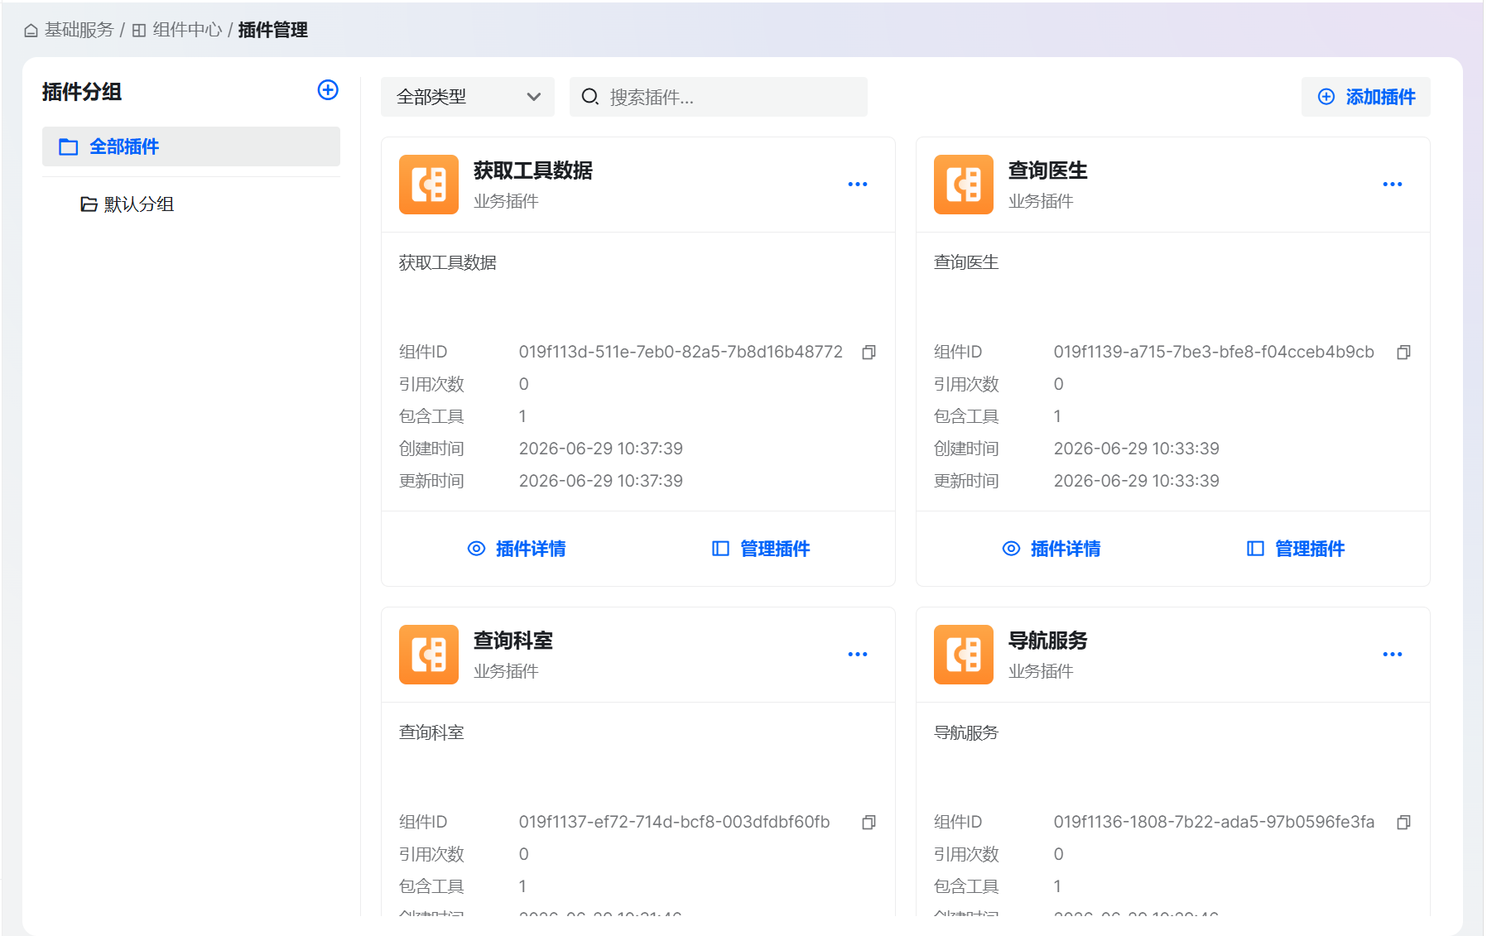Go to 基础服务 breadcrumb

click(79, 30)
